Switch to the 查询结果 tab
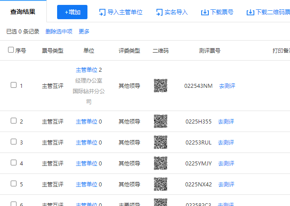This screenshot has width=290, height=206. coord(23,12)
